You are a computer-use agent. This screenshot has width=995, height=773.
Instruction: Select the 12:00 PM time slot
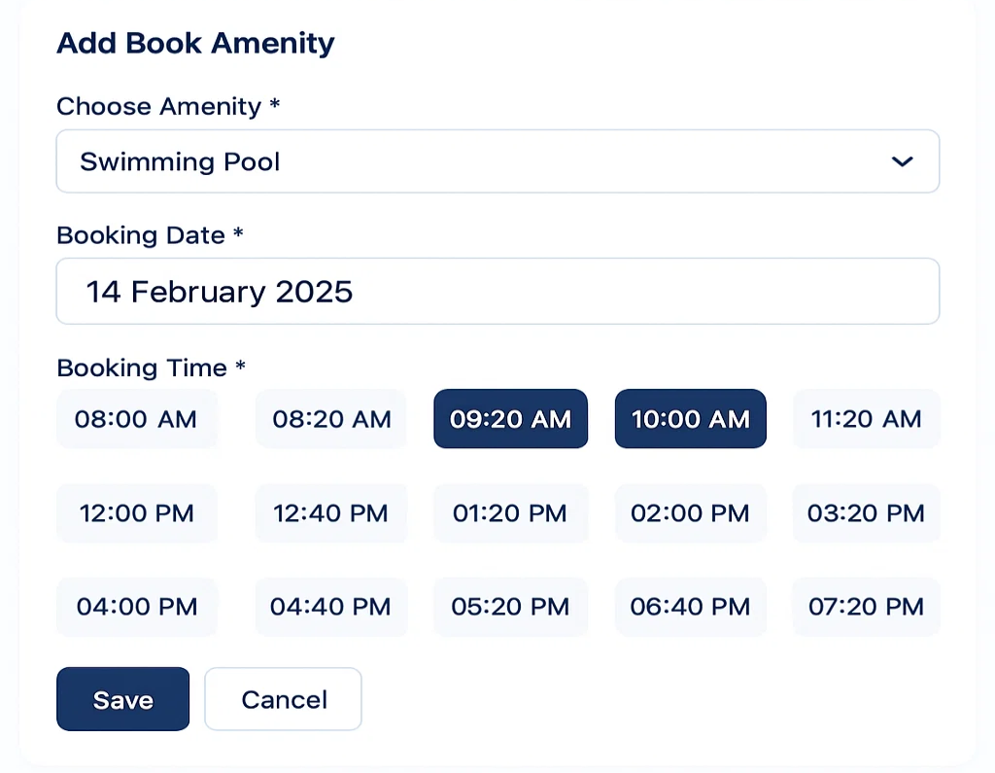(136, 512)
